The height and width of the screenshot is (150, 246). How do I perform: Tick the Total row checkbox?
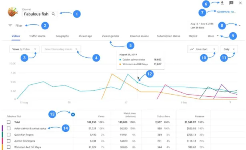(9, 122)
